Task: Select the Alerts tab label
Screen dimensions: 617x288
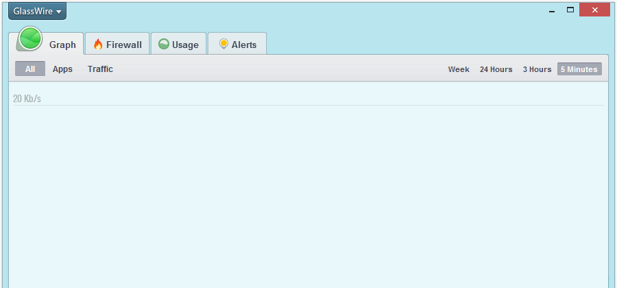Action: [x=244, y=45]
